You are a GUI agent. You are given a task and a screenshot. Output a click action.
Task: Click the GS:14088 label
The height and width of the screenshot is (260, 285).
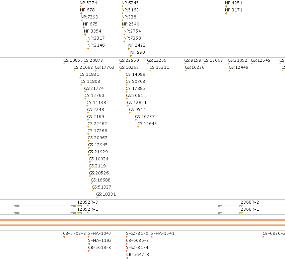[135, 74]
